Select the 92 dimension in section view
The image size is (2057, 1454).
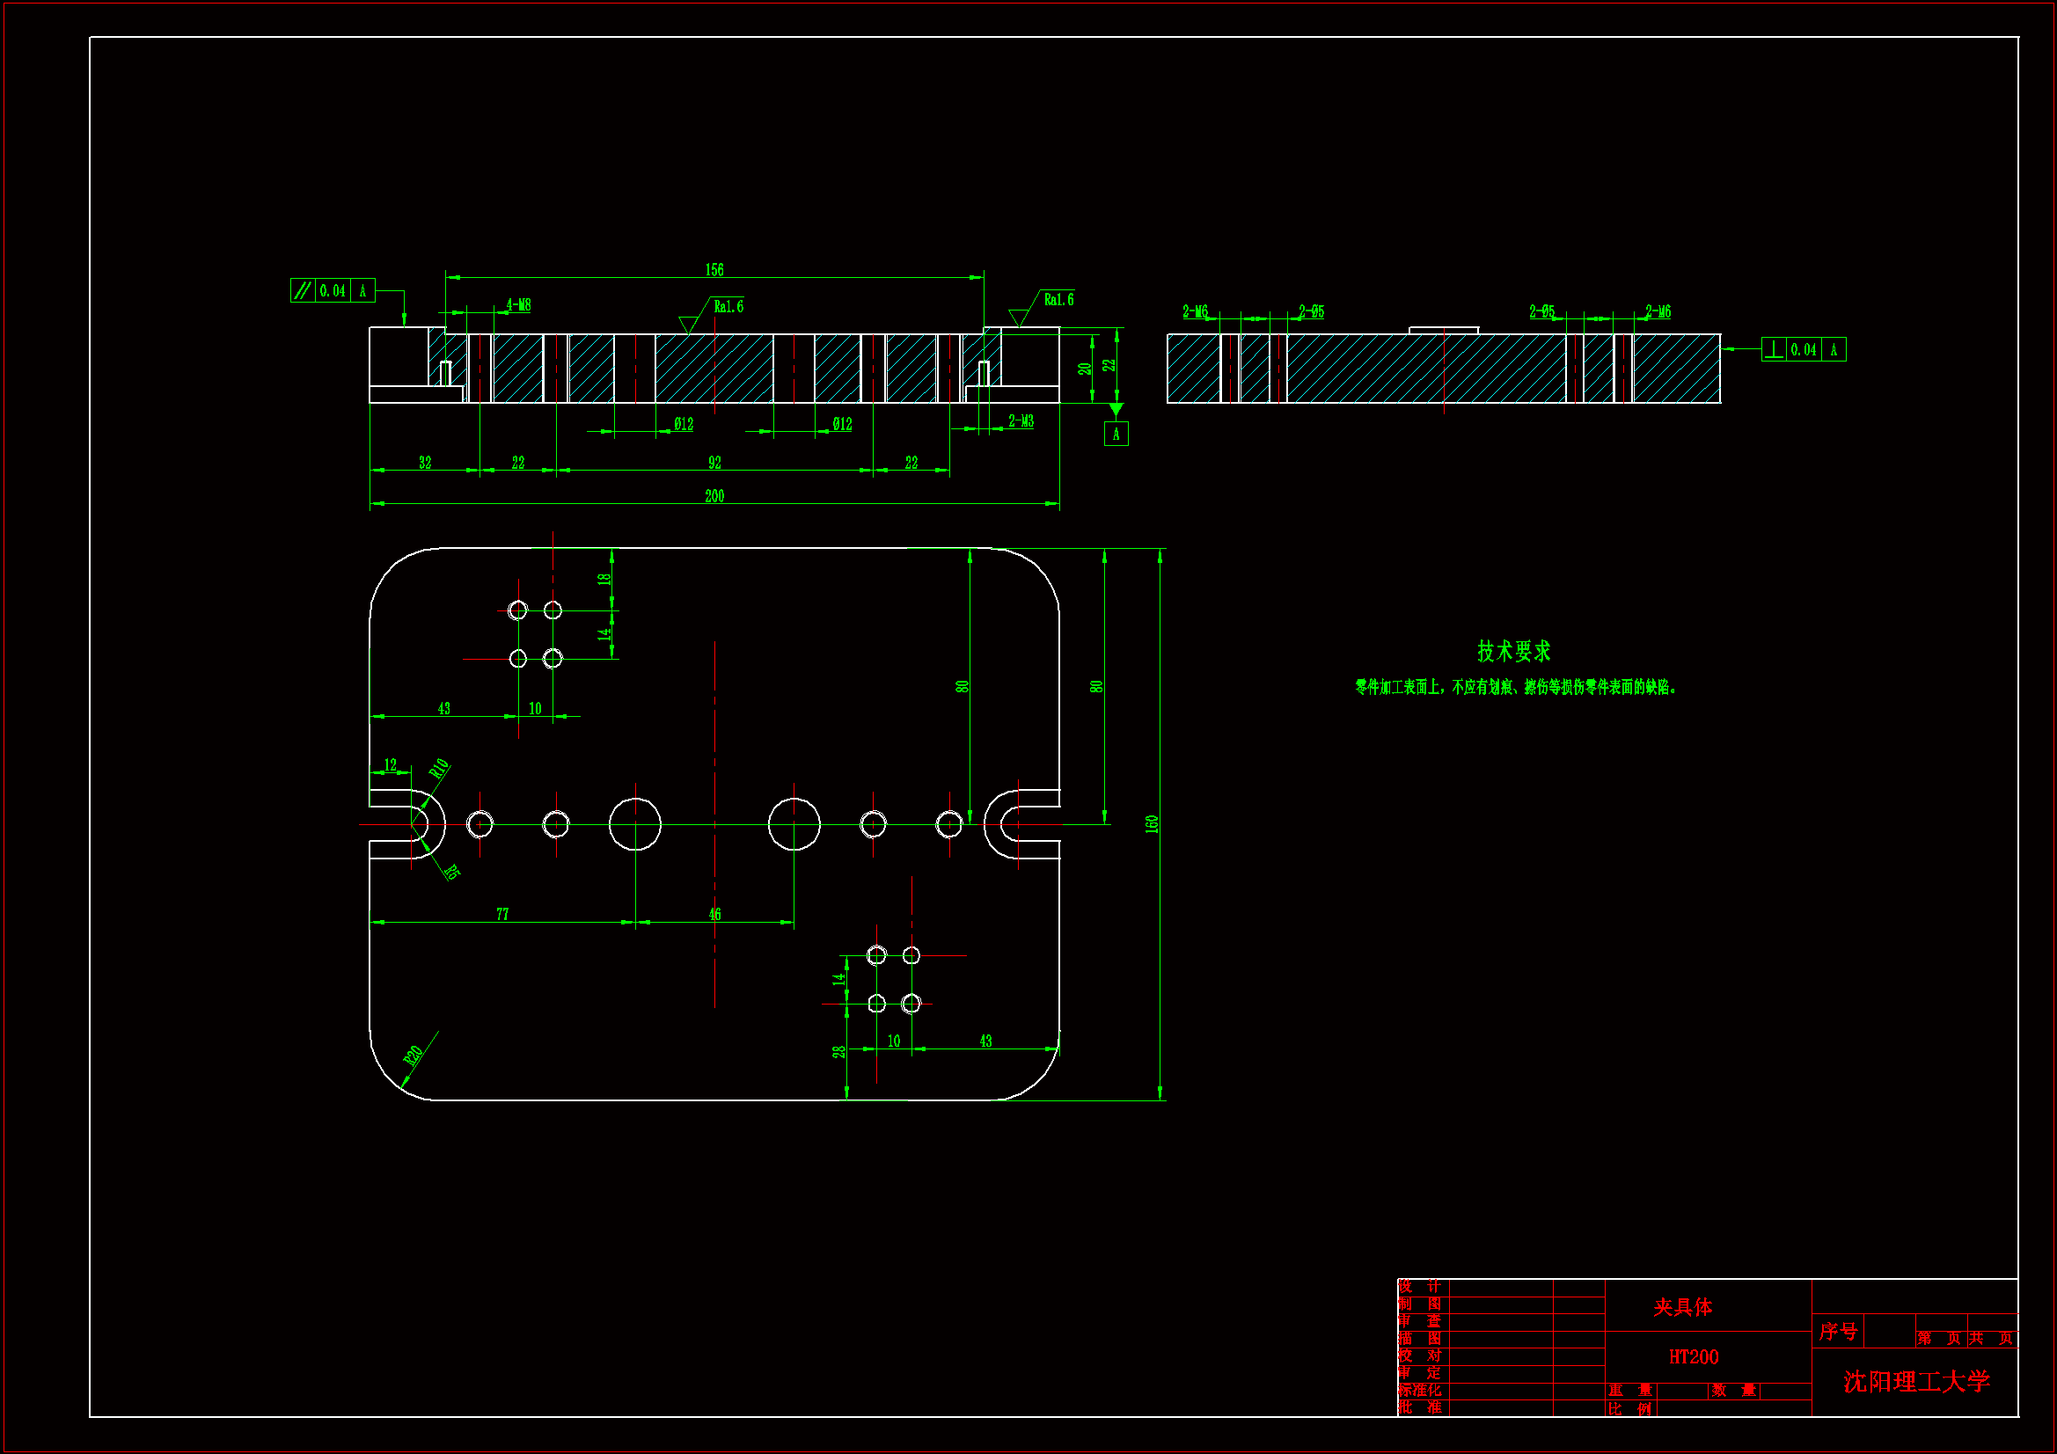(714, 463)
